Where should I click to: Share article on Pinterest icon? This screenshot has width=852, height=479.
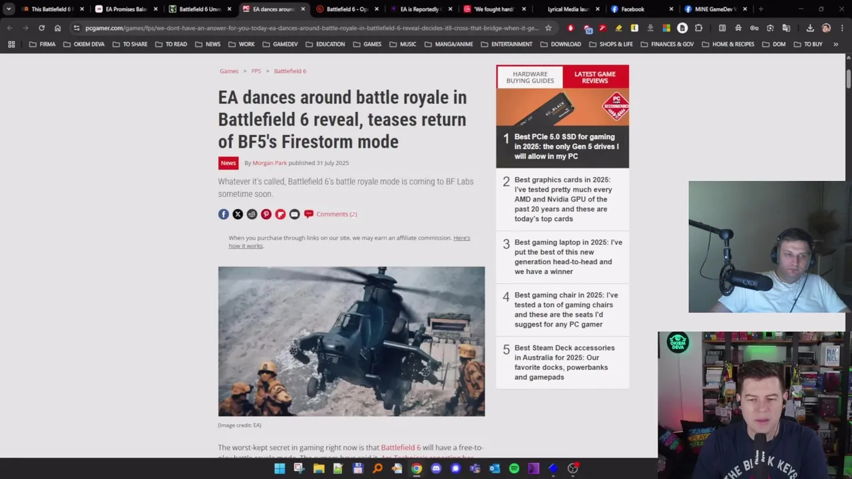(x=266, y=214)
